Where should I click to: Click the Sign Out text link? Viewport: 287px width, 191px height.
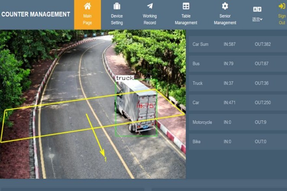[282, 19]
